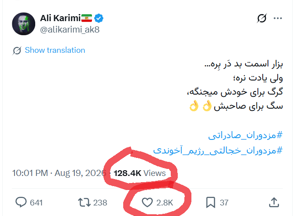Click the 2.8K likes count
Image resolution: width=297 pixels, height=216 pixels.
(165, 202)
